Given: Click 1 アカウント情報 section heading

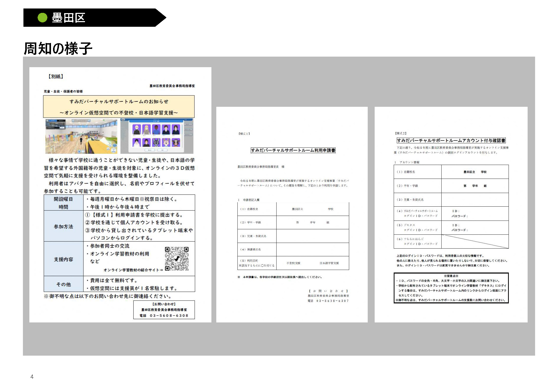Looking at the screenshot, I should 407,162.
